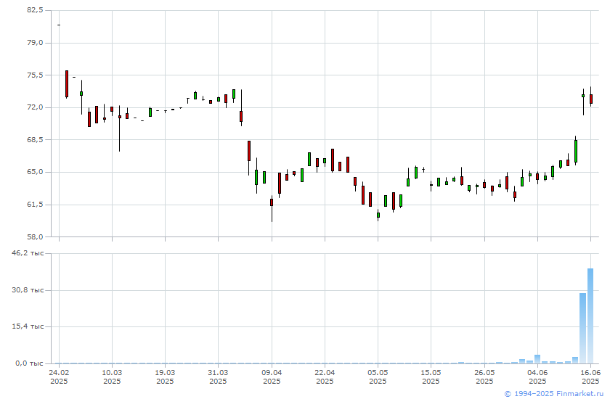The width and height of the screenshot is (610, 399).
Task: Click the 31.03 2025 date label
Action: click(219, 377)
